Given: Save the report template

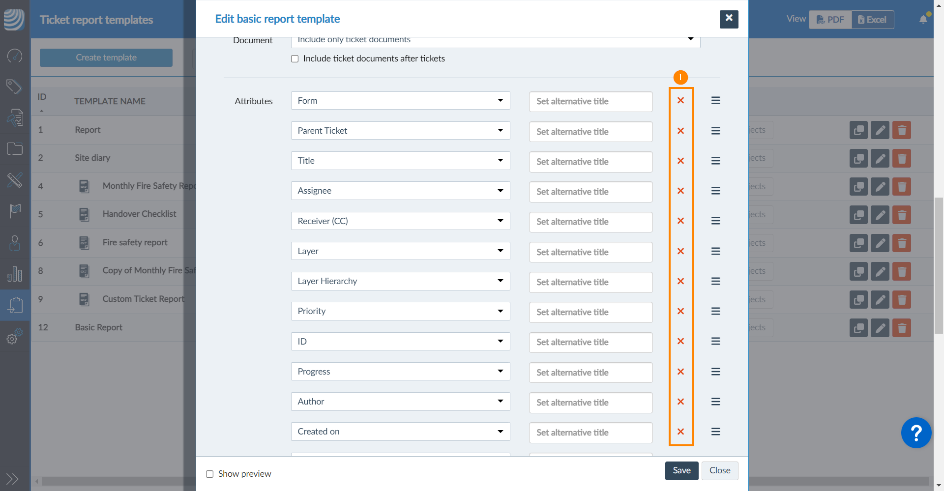Looking at the screenshot, I should (681, 470).
